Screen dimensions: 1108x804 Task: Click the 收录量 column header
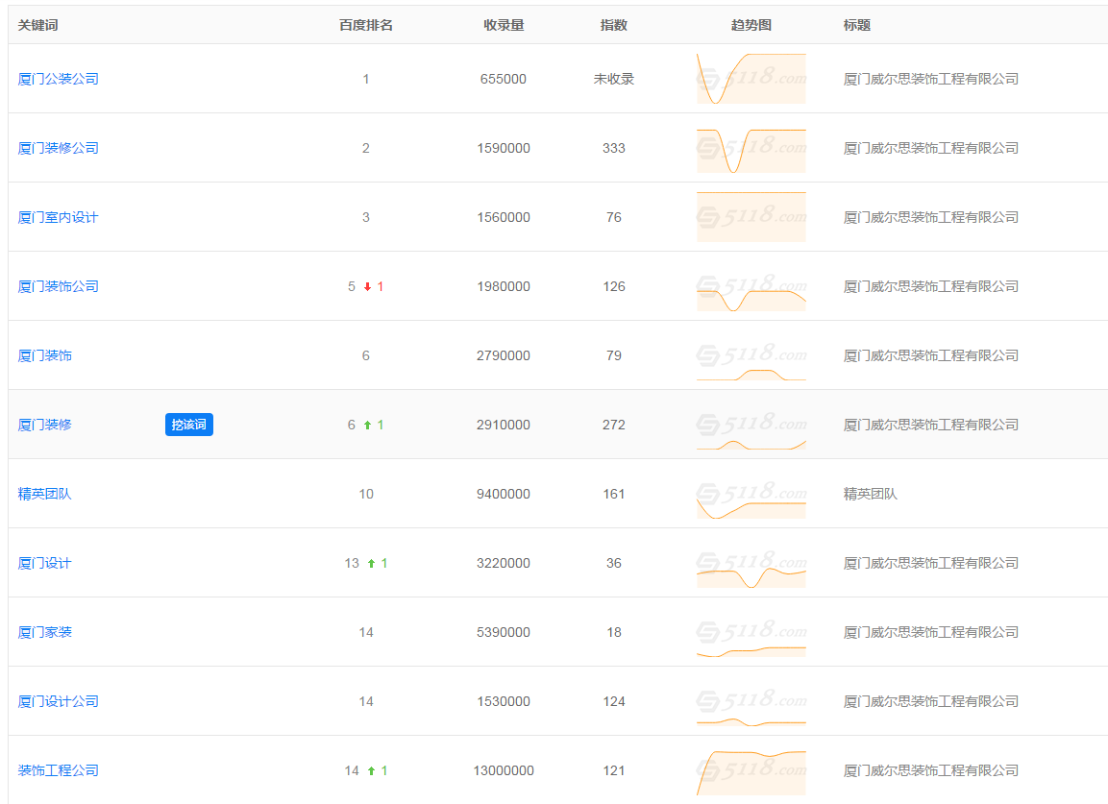tap(504, 25)
